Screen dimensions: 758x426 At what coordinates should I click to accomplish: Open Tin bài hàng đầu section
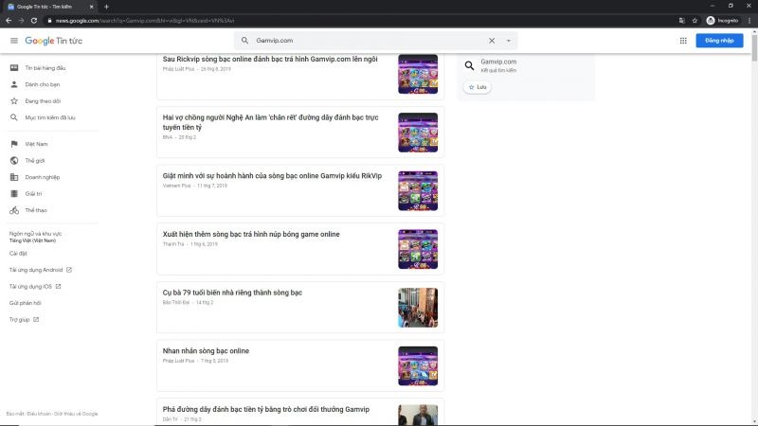click(x=45, y=67)
